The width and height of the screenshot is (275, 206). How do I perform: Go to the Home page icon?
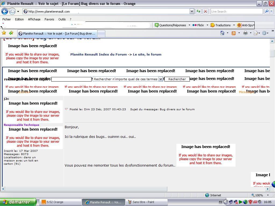point(222,33)
